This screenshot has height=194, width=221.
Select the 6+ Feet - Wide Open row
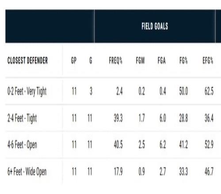(x=113, y=172)
